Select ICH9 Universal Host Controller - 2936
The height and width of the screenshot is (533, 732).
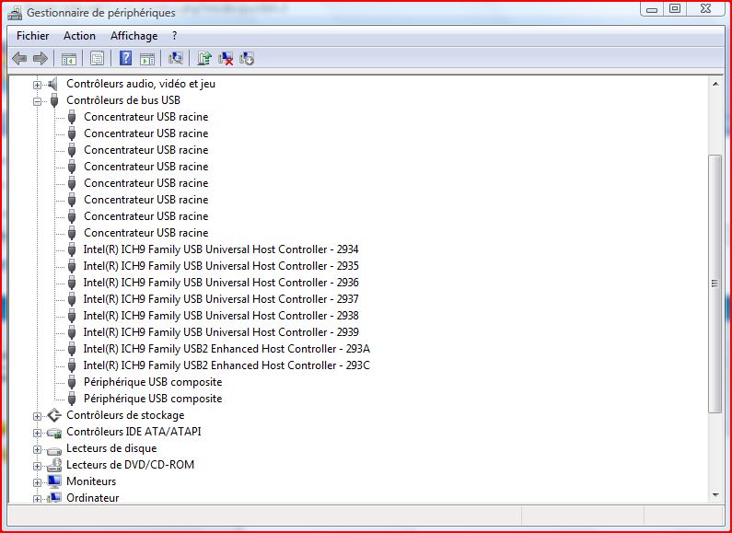click(x=221, y=283)
